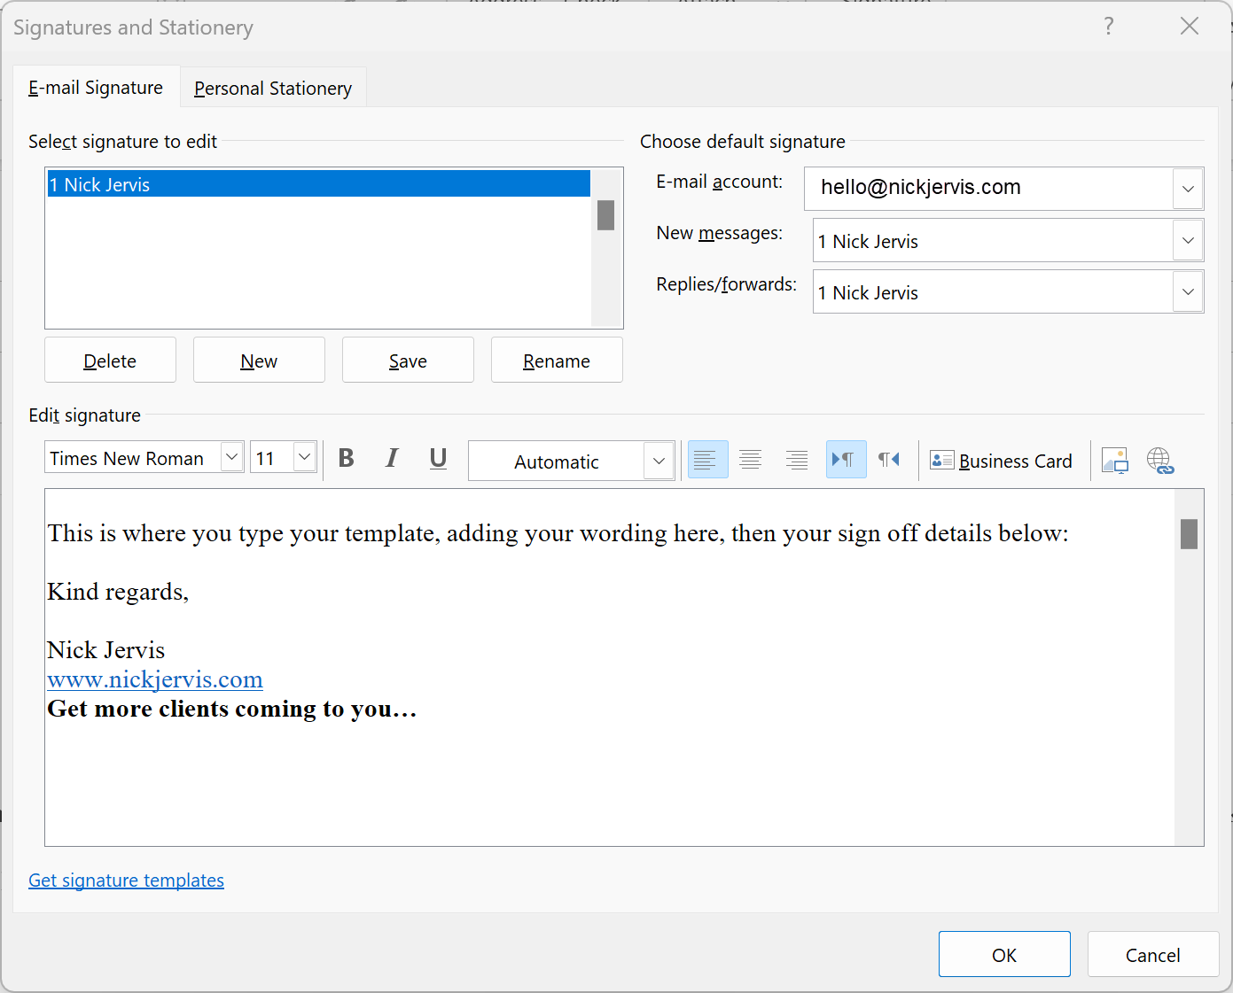The image size is (1233, 993).
Task: Toggle right-to-left paragraph direction
Action: point(890,459)
